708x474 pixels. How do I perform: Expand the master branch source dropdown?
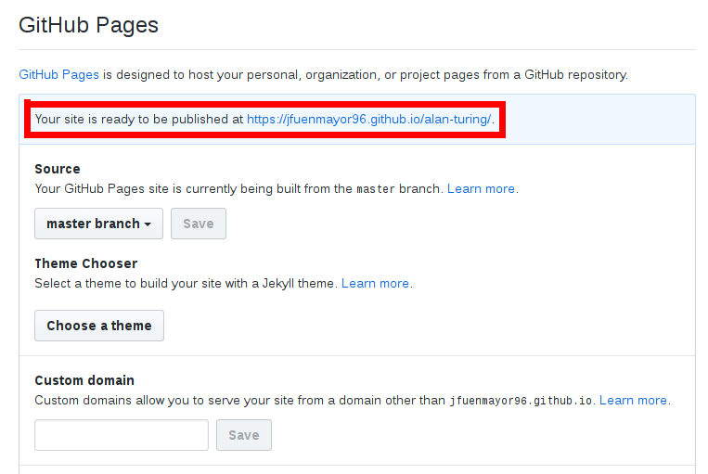(x=99, y=224)
